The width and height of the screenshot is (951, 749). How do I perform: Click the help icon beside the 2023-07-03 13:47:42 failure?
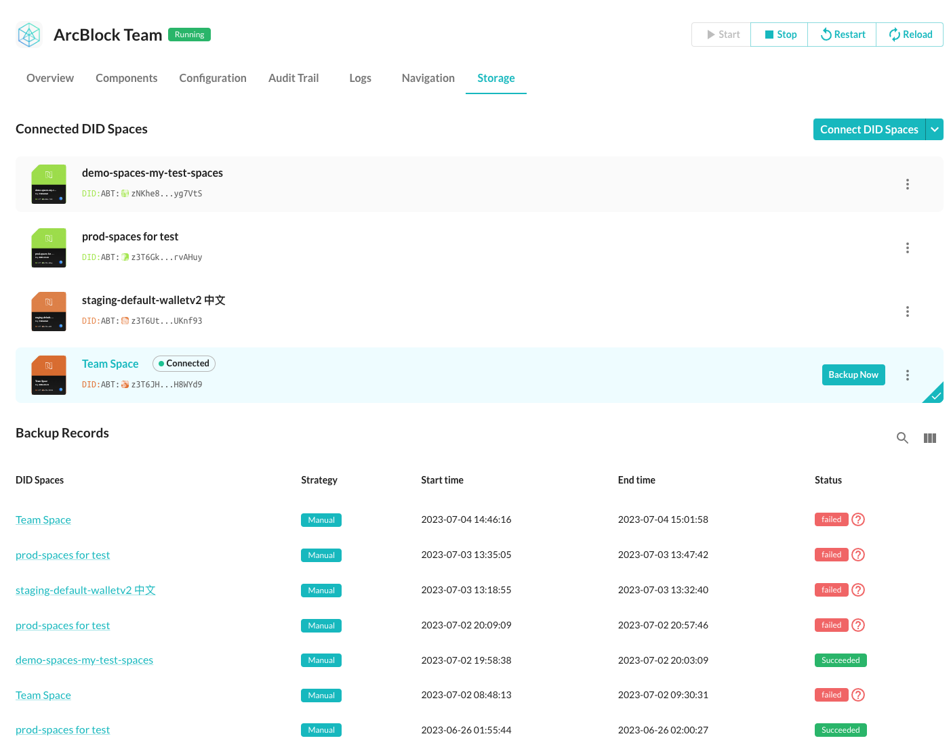[858, 555]
